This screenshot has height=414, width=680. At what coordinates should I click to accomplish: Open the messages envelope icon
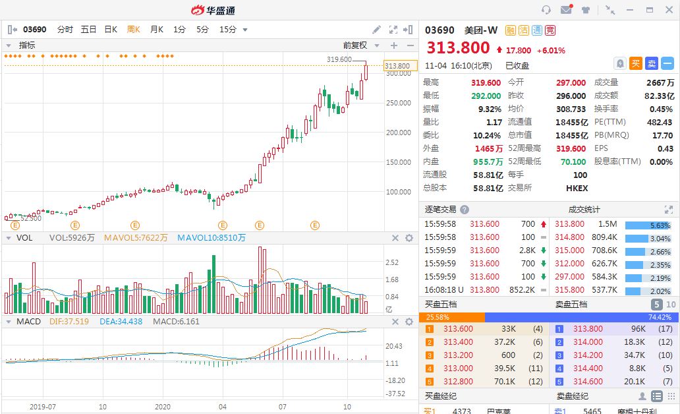[x=567, y=9]
